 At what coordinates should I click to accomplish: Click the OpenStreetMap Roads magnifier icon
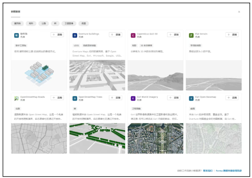coord(16,98)
